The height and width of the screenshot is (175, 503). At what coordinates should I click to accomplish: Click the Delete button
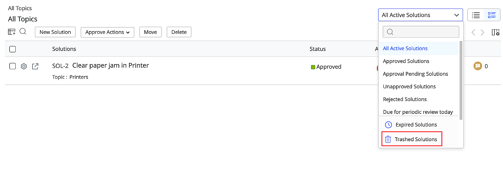click(x=179, y=32)
